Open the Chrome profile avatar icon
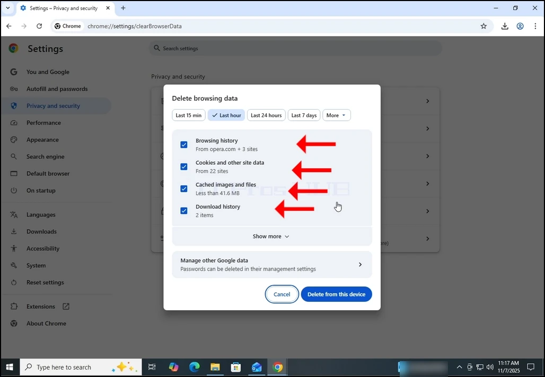The image size is (545, 377). [x=520, y=26]
